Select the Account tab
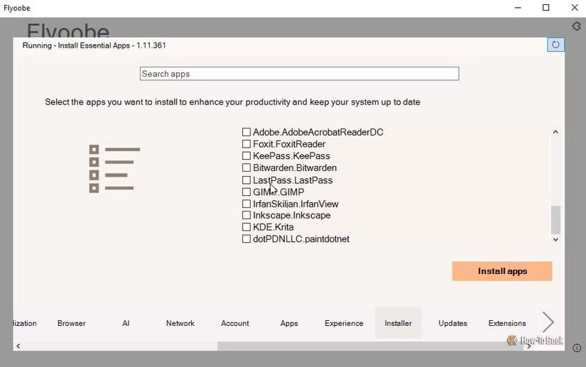The image size is (586, 367). click(x=234, y=323)
